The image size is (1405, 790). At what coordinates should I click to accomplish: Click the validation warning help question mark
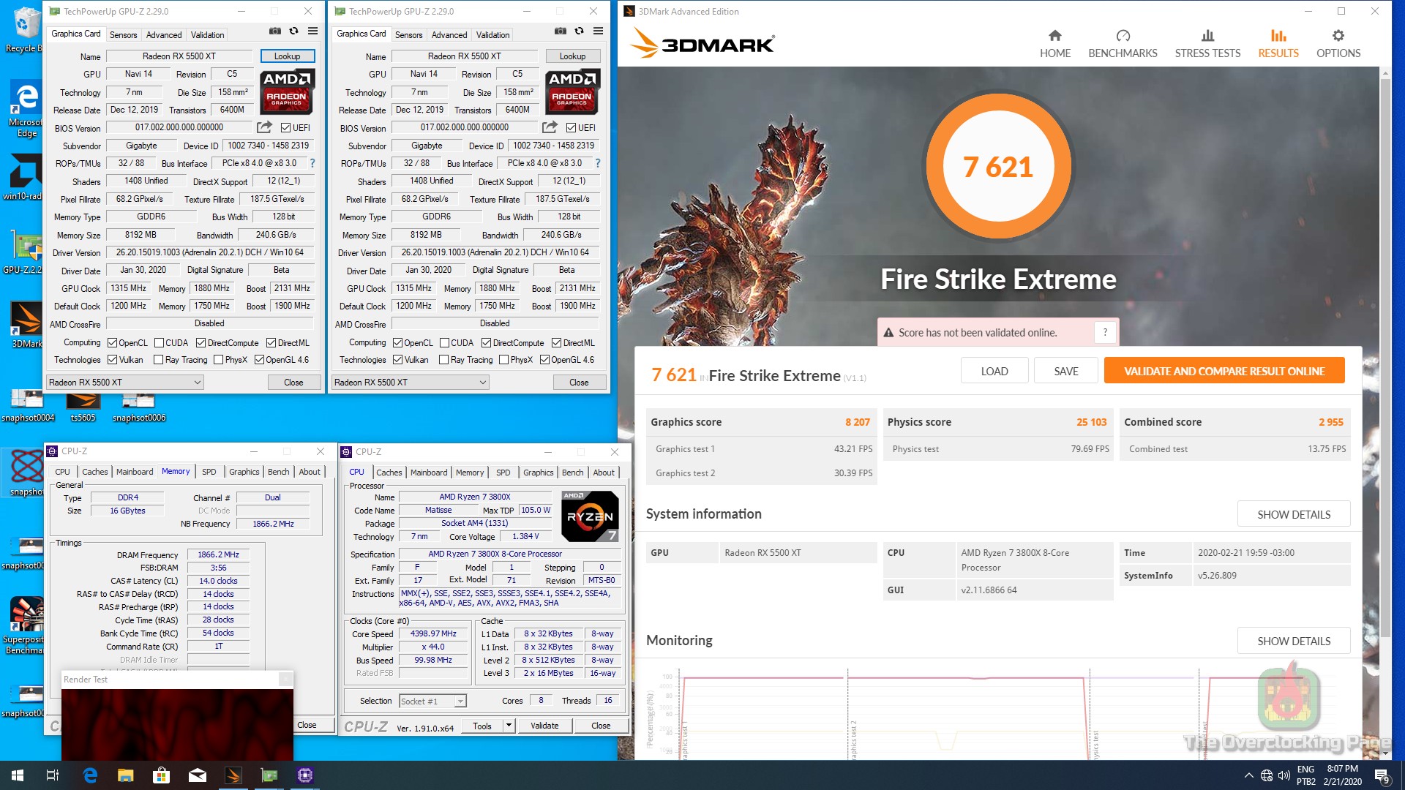point(1105,332)
